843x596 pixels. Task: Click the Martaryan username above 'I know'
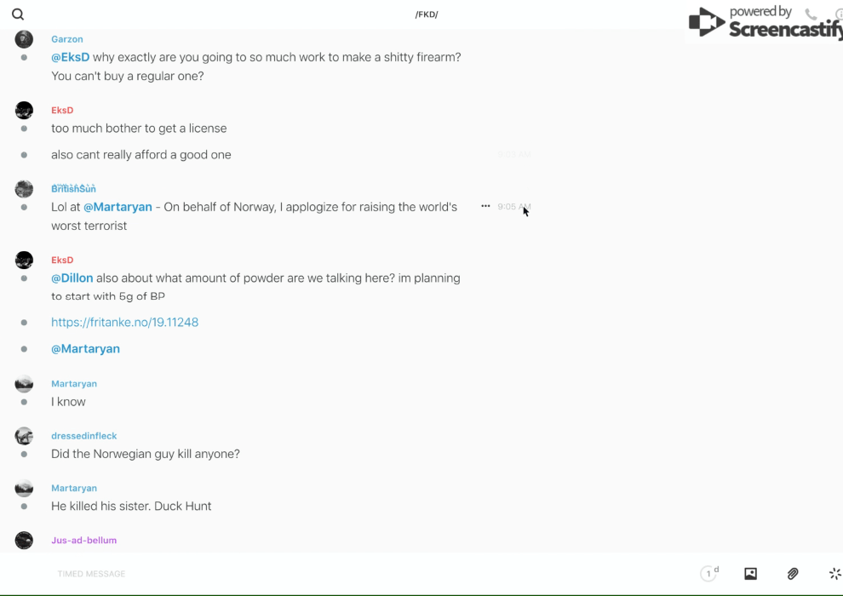pyautogui.click(x=74, y=384)
